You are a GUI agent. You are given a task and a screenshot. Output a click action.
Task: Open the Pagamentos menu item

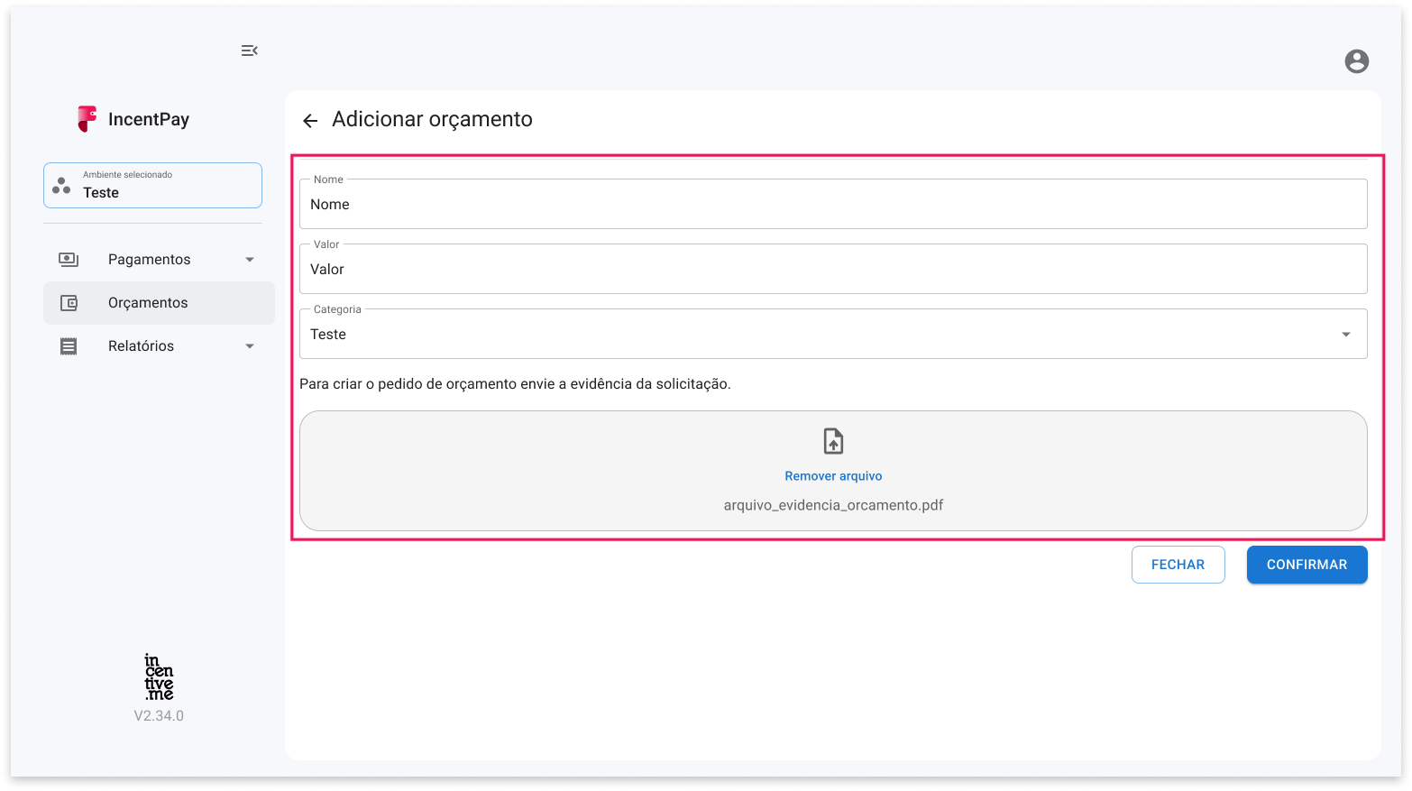tap(159, 260)
